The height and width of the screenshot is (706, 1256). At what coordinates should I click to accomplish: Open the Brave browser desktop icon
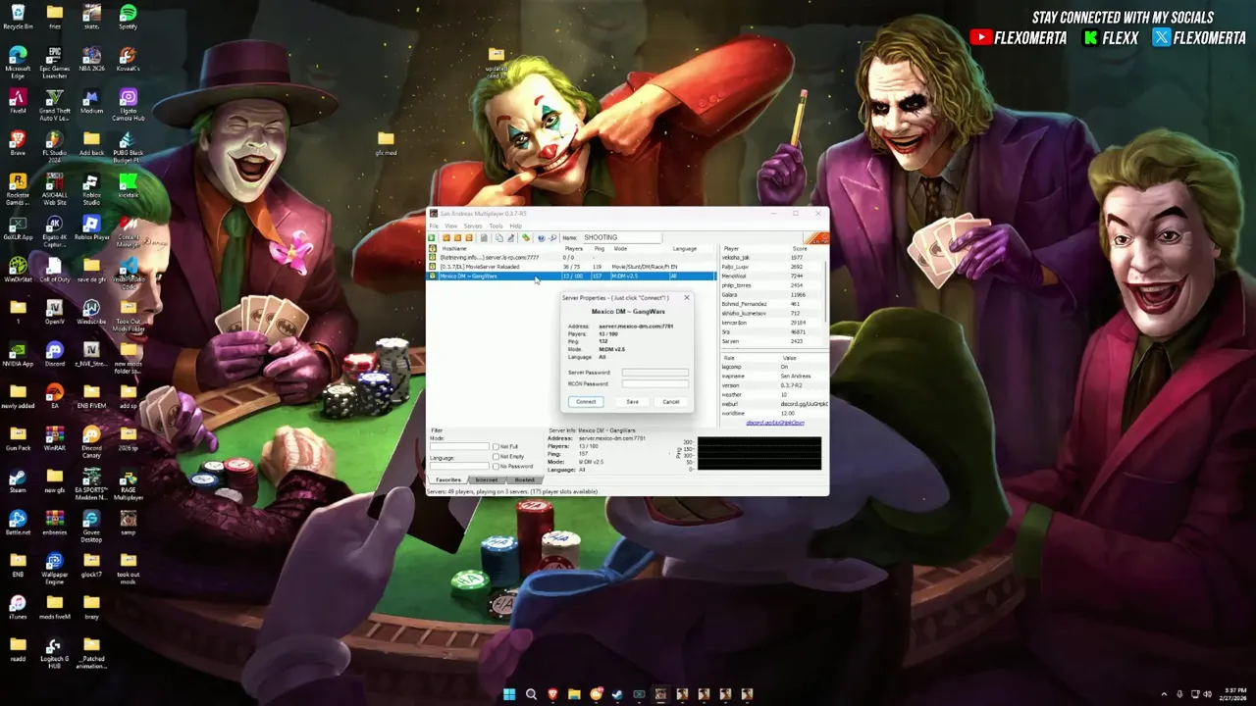tap(18, 144)
